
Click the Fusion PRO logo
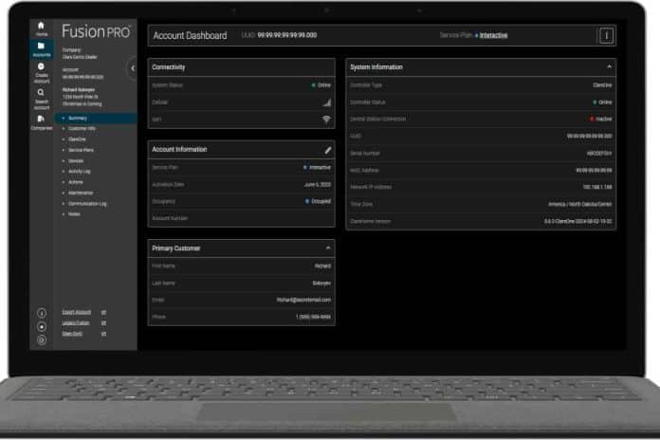tap(97, 31)
